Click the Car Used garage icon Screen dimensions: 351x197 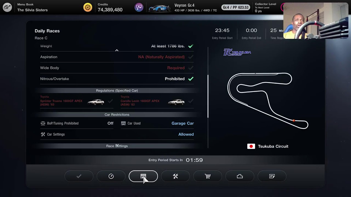[123, 123]
